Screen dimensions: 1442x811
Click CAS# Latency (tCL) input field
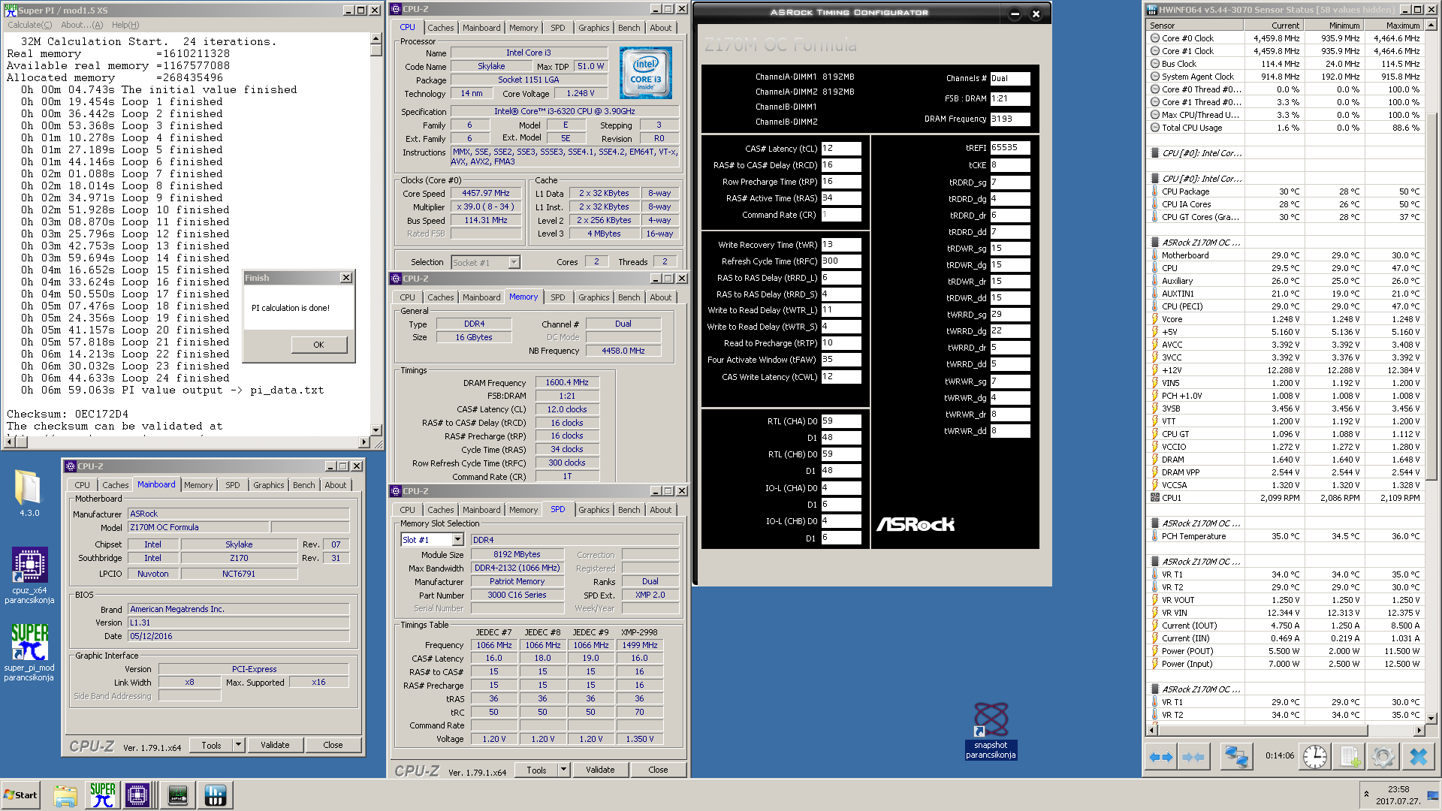click(841, 149)
